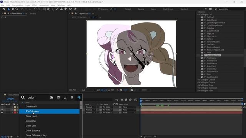Choose Colorista V in search results
Viewport: 246px width, 138px height.
[x=49, y=107]
